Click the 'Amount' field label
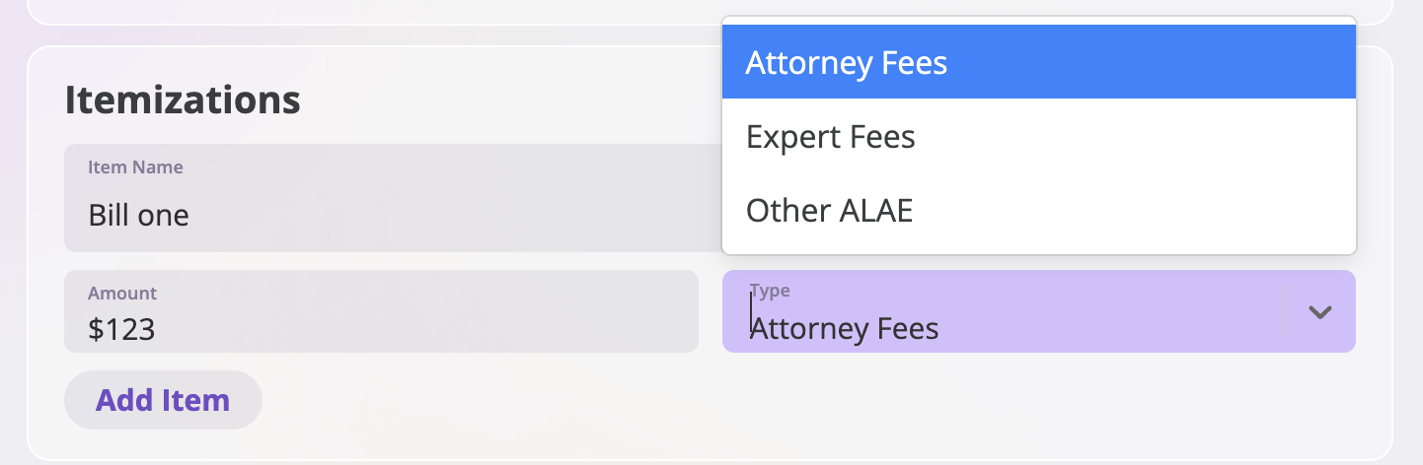1423x465 pixels. pyautogui.click(x=122, y=294)
